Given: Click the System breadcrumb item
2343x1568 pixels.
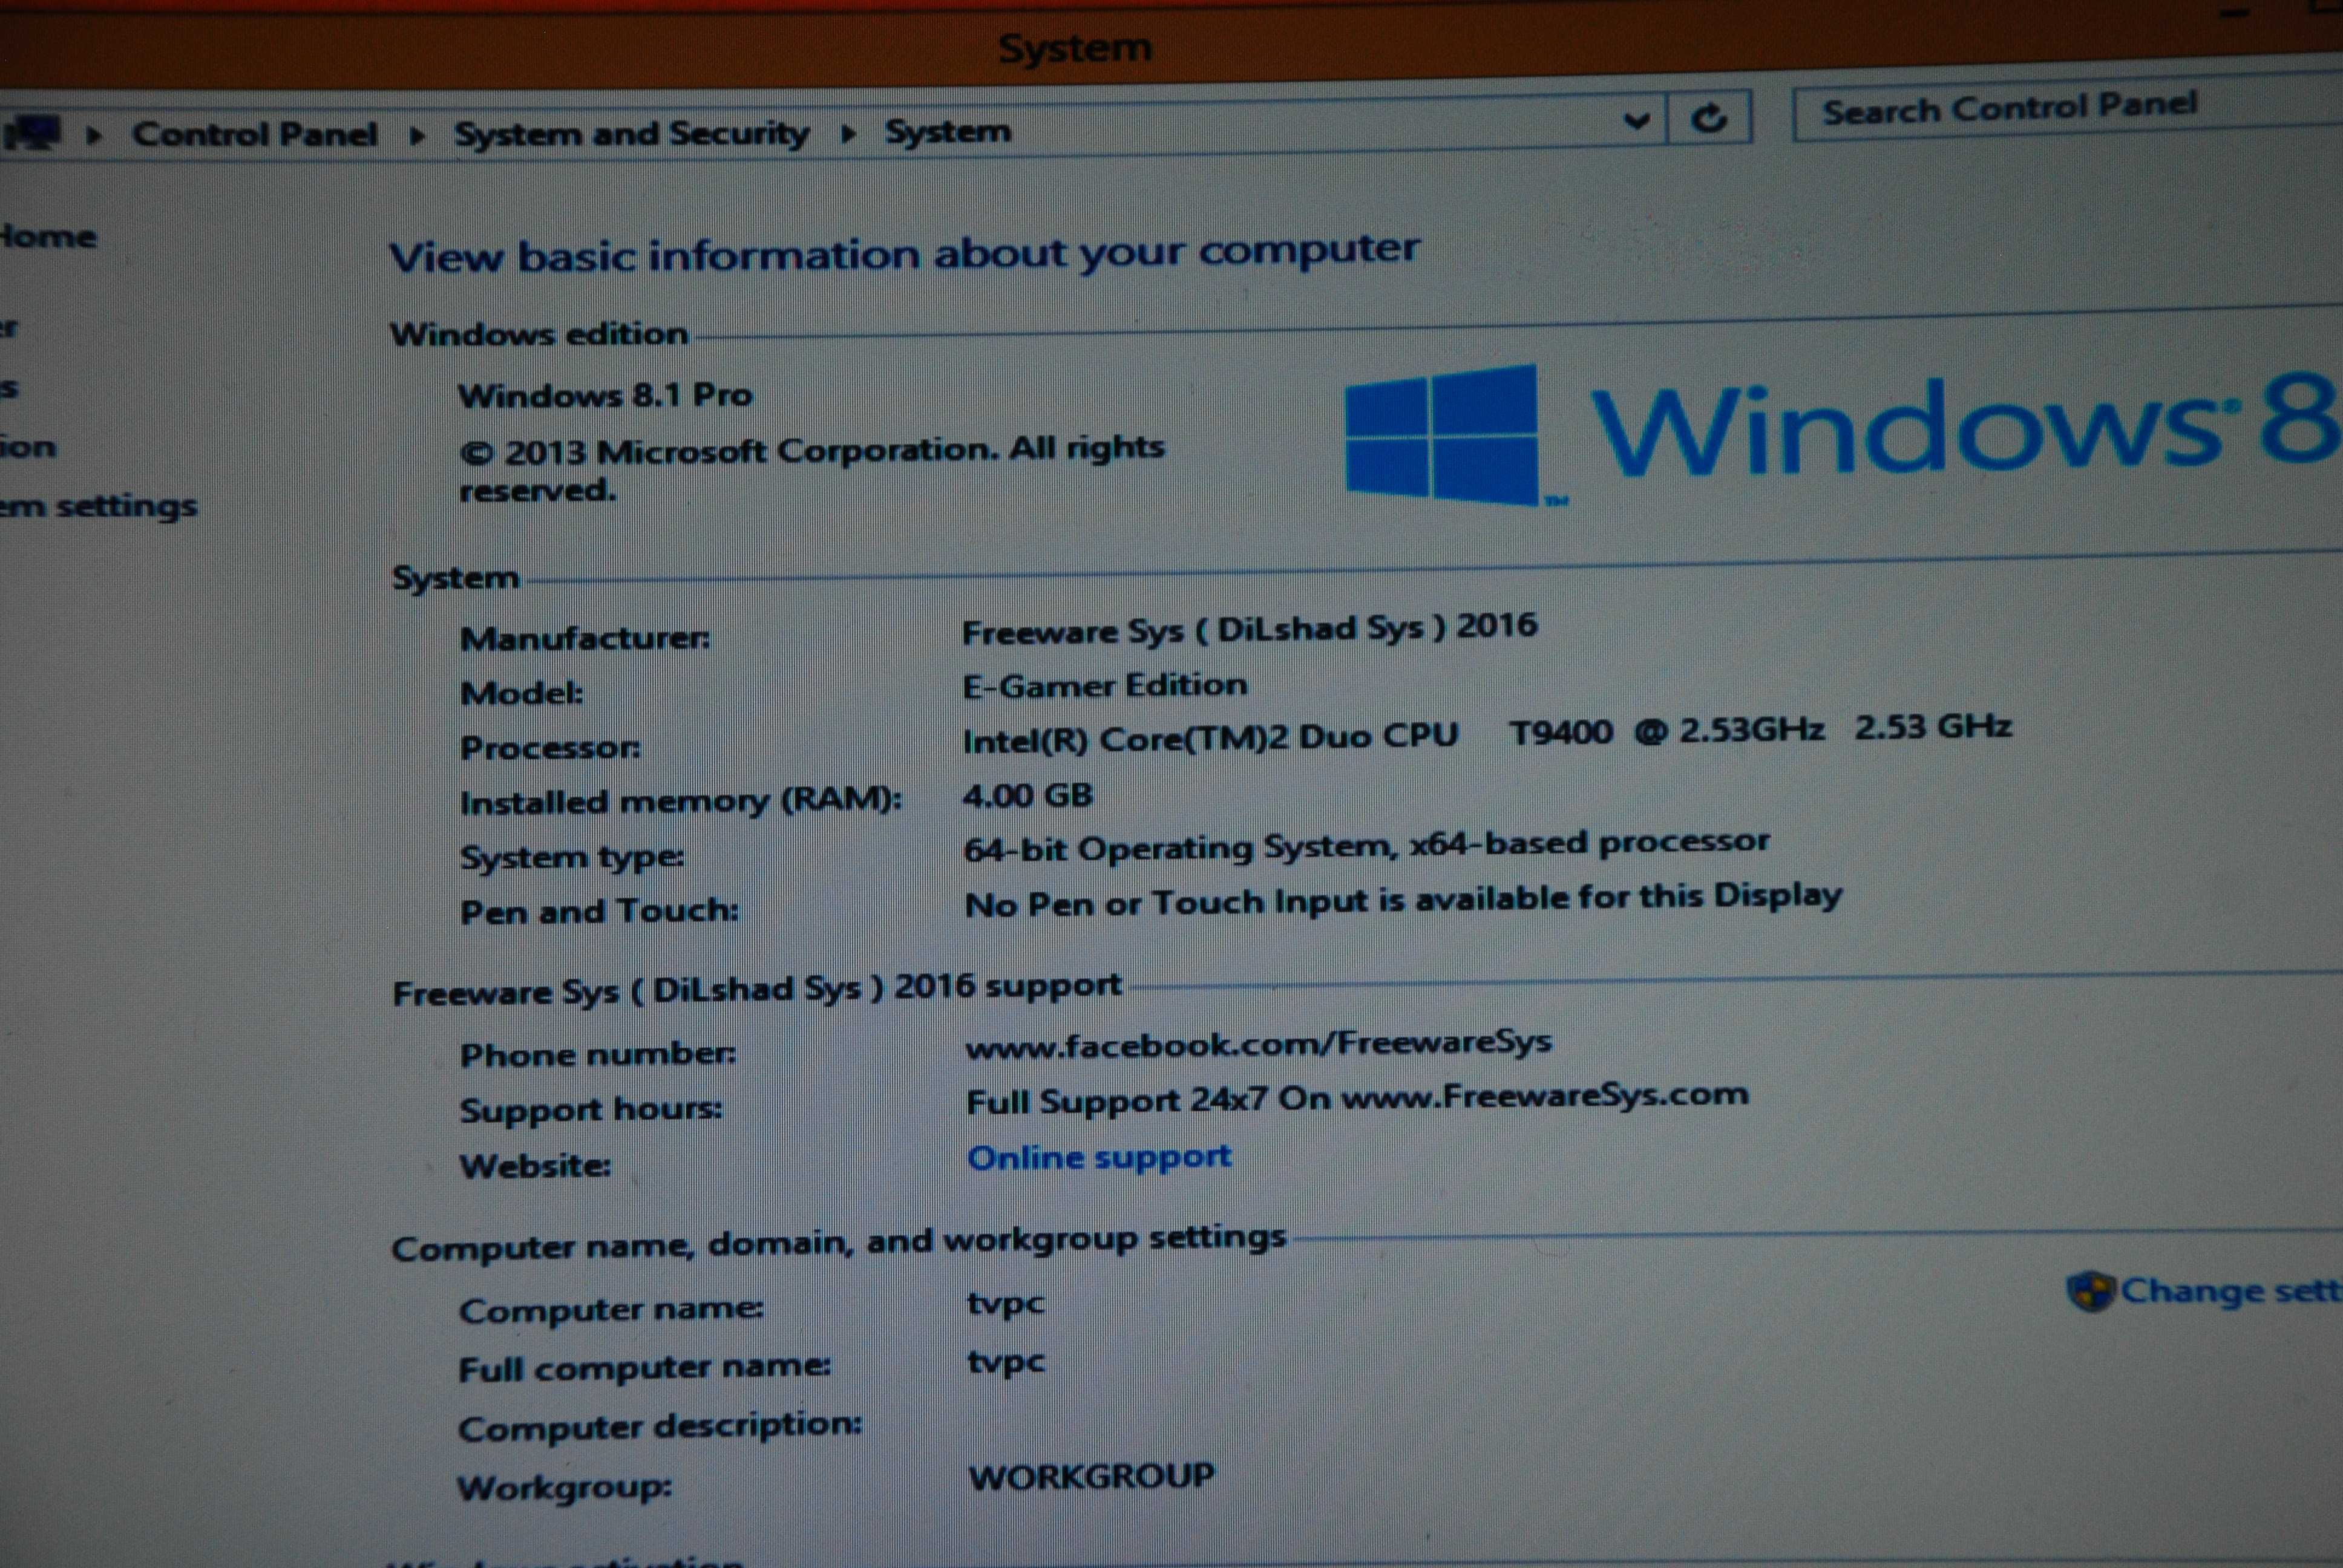Looking at the screenshot, I should 948,131.
